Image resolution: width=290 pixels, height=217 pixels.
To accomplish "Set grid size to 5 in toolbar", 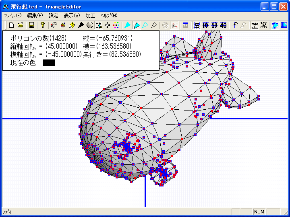I will (x=197, y=25).
